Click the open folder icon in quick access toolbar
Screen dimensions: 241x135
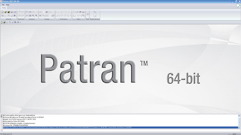[5, 22]
